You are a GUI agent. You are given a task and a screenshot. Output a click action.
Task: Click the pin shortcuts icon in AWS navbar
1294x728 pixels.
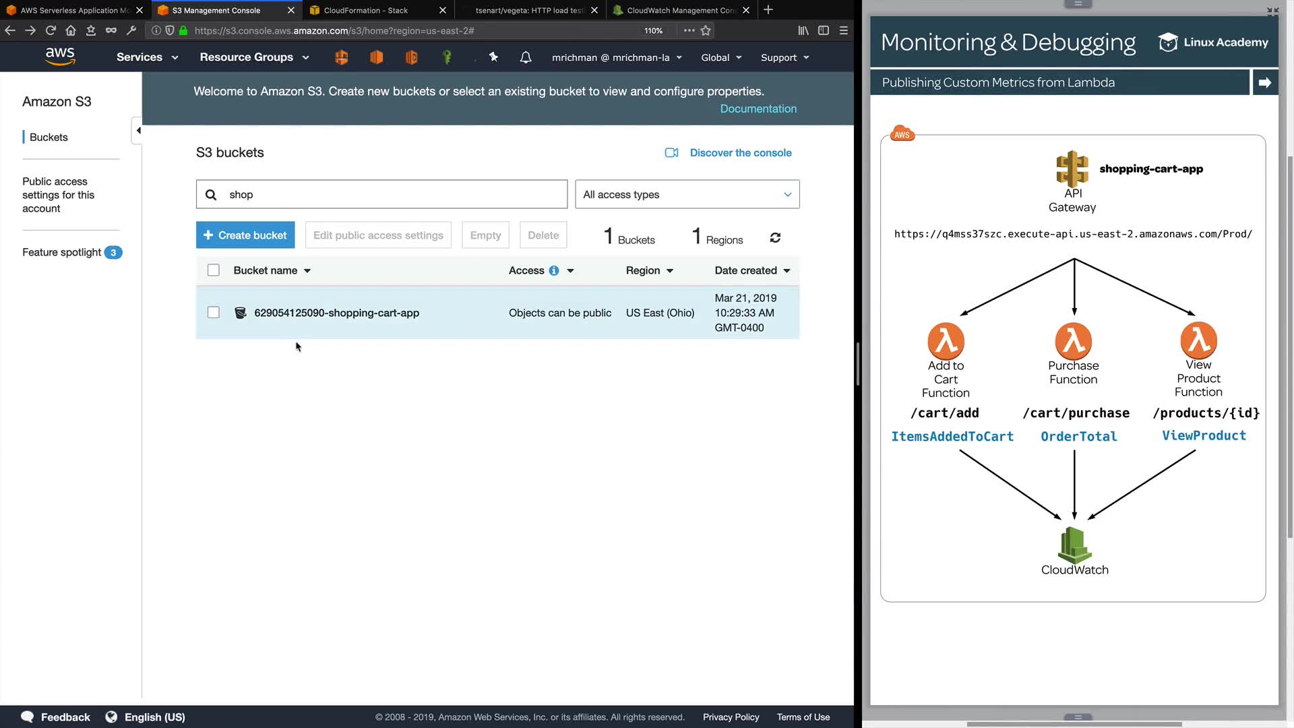(x=493, y=57)
